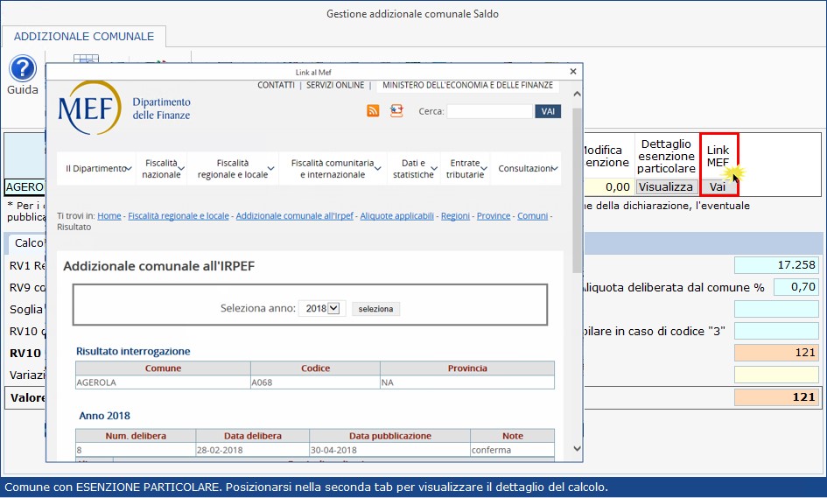Click the Visualizza esenzione particolare button
This screenshot has width=827, height=498.
(667, 186)
